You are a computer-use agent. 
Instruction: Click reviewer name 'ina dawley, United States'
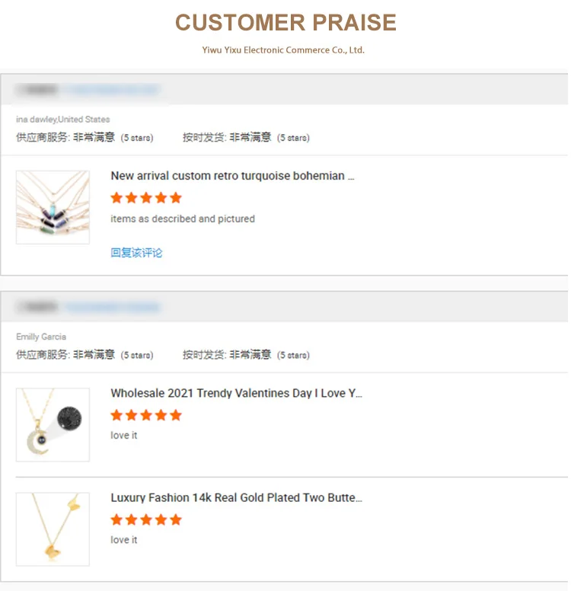[63, 120]
